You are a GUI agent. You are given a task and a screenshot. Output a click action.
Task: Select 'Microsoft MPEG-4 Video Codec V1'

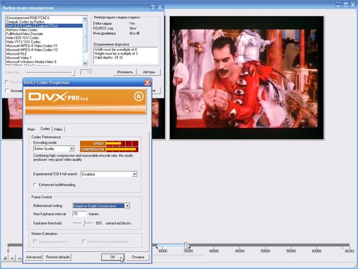click(44, 46)
